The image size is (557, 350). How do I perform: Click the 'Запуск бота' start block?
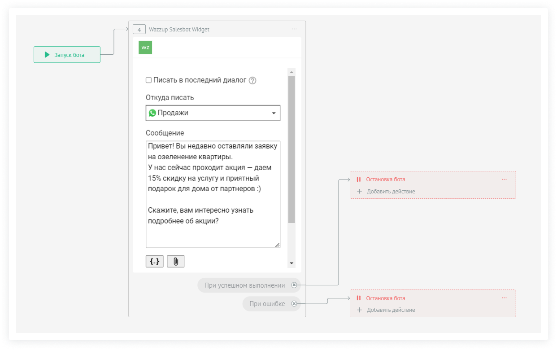tap(67, 55)
